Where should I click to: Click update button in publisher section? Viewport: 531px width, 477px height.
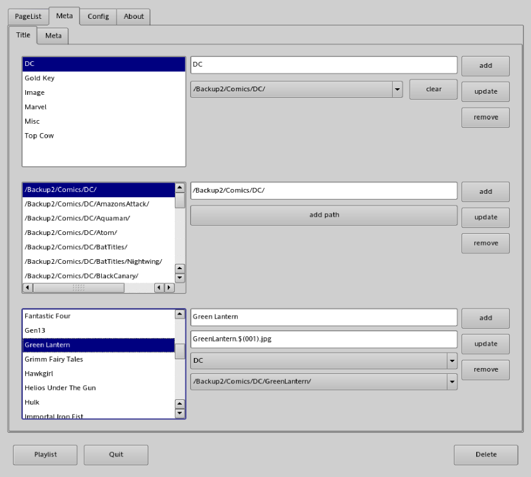[x=485, y=91]
